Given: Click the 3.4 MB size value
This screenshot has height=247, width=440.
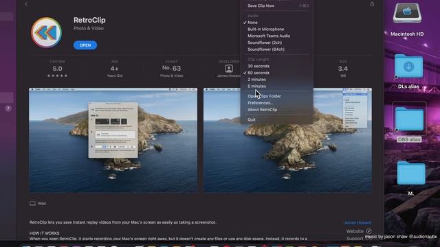Looking at the screenshot, I should (x=343, y=69).
